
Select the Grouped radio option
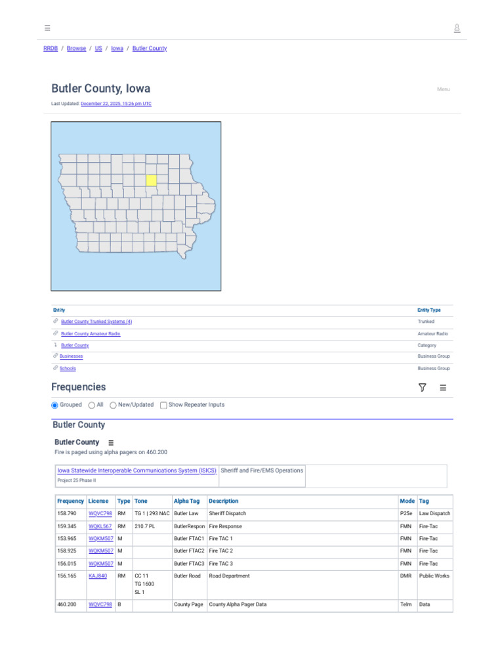[x=54, y=405]
